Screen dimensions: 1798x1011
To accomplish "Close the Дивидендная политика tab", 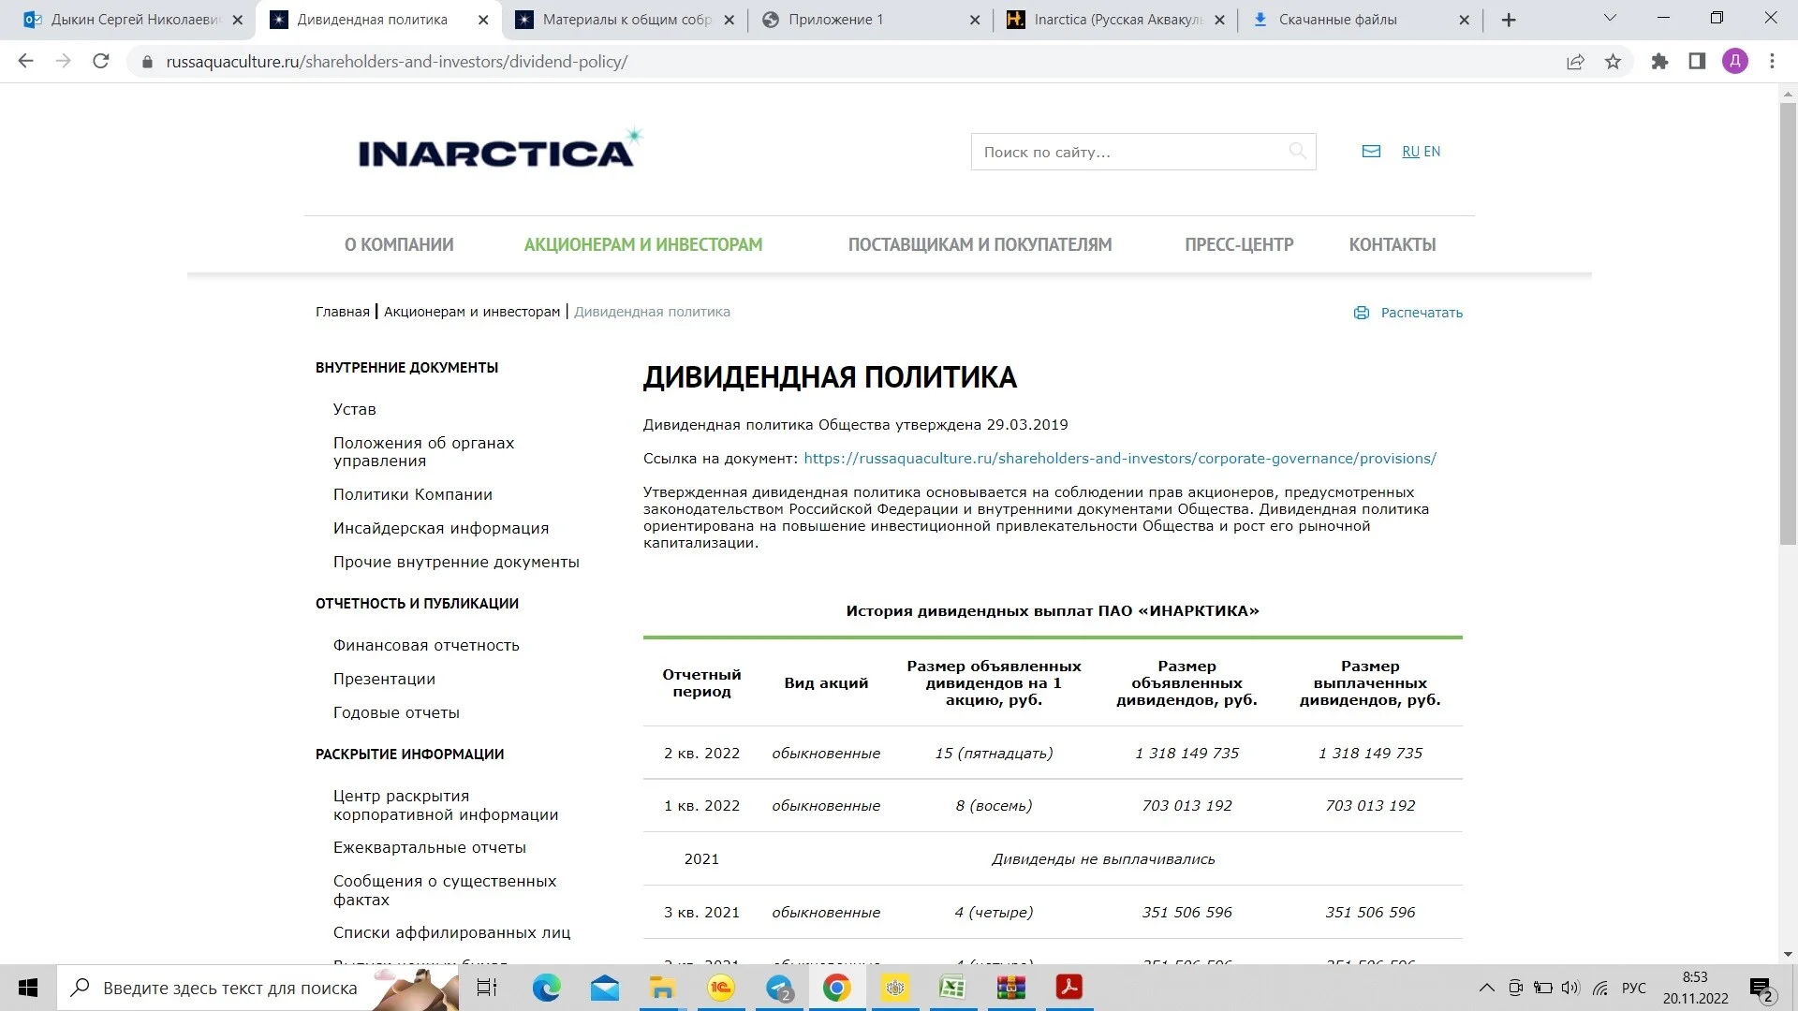I will 483,20.
